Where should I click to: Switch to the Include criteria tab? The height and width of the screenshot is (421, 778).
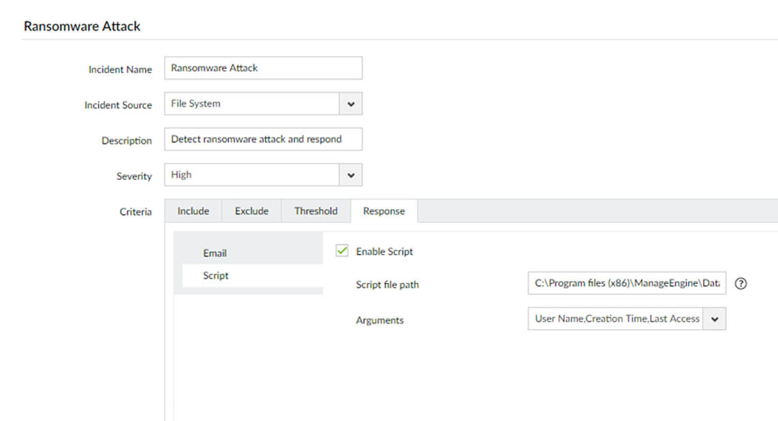(193, 211)
